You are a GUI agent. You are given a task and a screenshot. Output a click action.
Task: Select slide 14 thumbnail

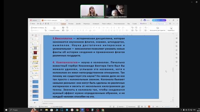coord(35,96)
